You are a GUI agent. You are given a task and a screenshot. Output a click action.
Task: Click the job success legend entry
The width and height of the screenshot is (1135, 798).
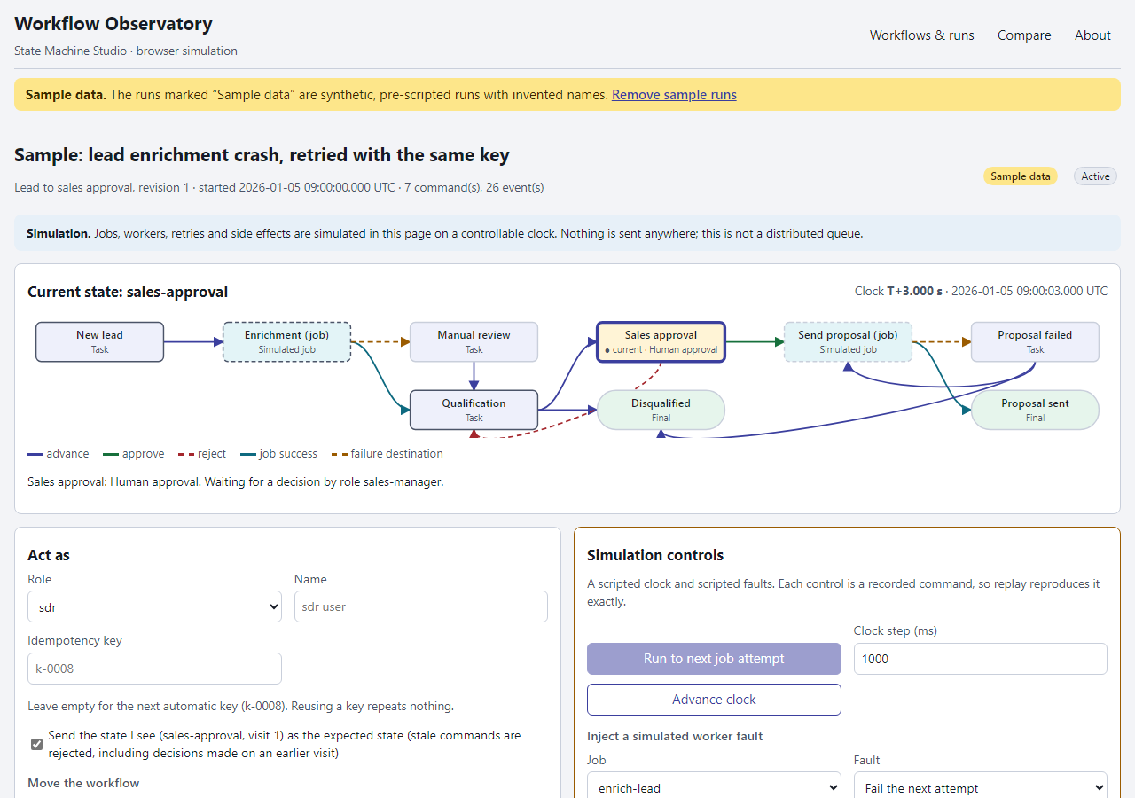[278, 454]
